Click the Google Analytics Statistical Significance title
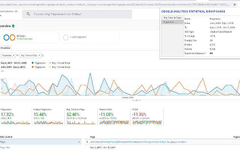Image resolution: width=240 pixels, height=150 pixels. [193, 12]
